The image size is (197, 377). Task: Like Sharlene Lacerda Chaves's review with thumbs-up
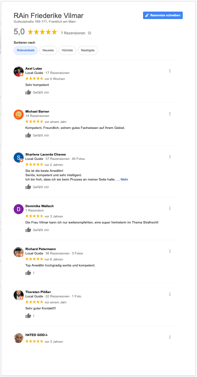pos(28,187)
